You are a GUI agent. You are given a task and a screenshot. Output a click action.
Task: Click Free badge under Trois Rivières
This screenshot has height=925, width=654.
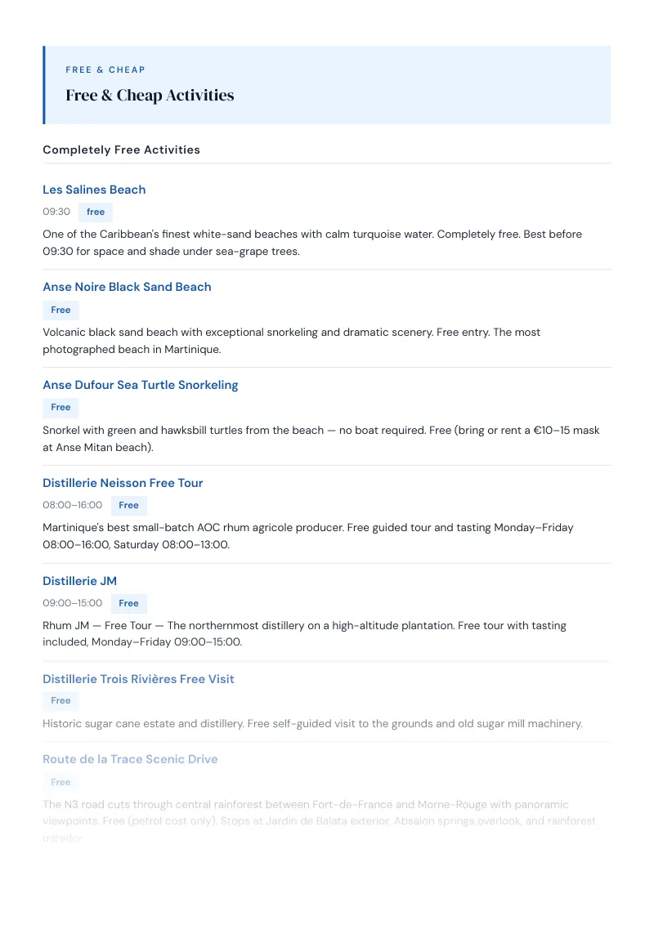tap(60, 700)
